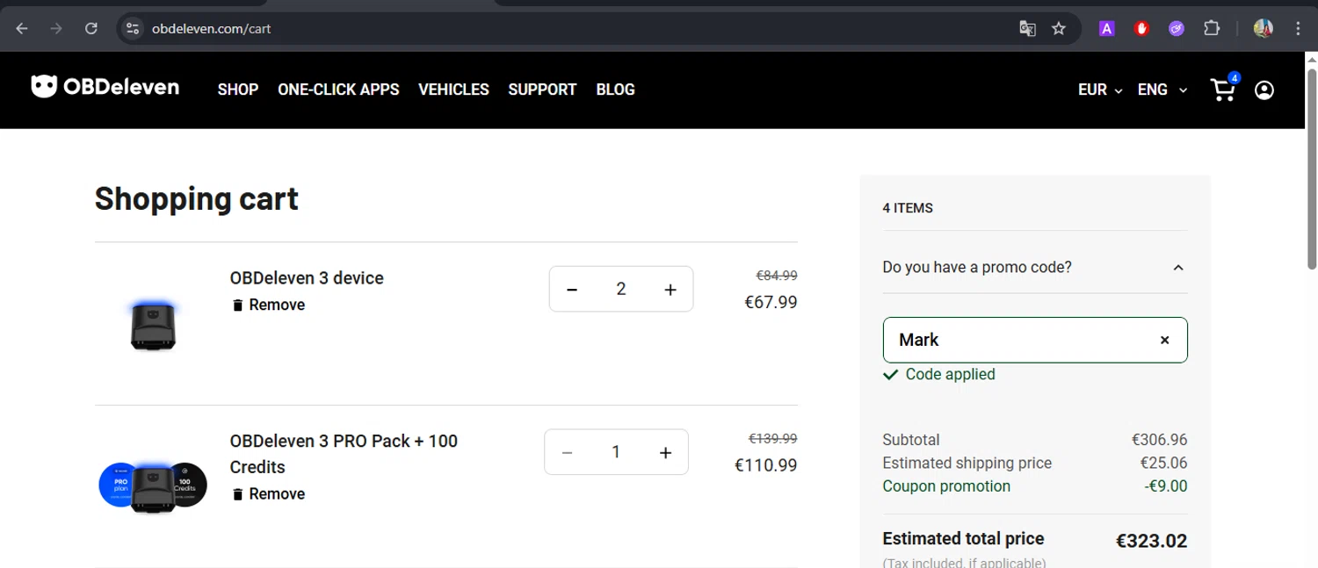Bookmark this page with the star icon
This screenshot has width=1318, height=568.
click(1059, 29)
